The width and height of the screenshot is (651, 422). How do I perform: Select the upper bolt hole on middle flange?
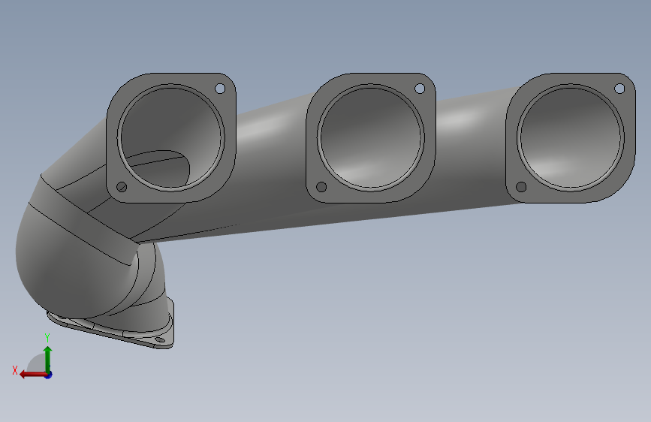[x=420, y=89]
